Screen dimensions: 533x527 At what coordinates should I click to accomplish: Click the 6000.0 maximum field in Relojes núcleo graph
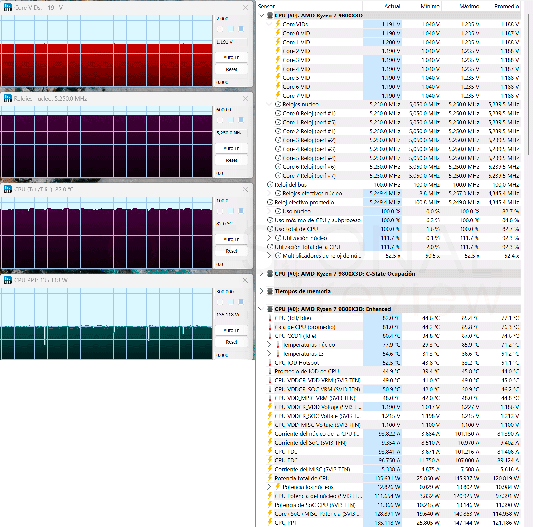(x=231, y=110)
